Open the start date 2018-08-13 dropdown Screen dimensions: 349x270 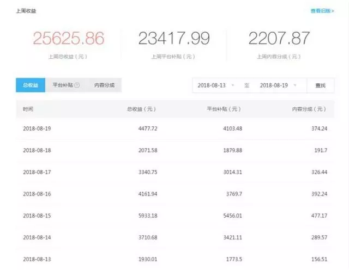(x=216, y=85)
